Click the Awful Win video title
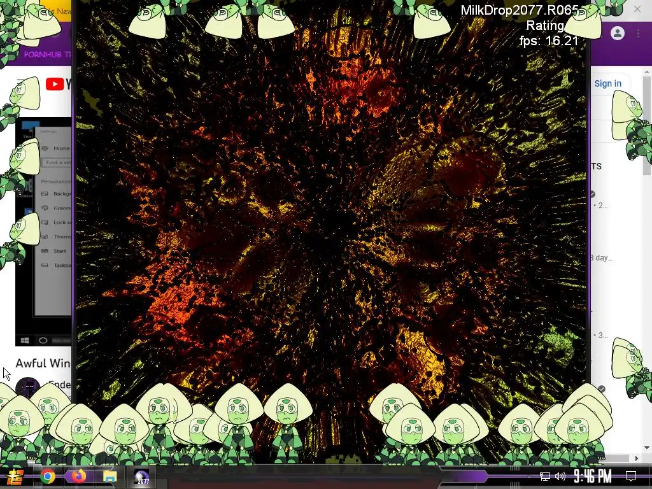 click(43, 364)
